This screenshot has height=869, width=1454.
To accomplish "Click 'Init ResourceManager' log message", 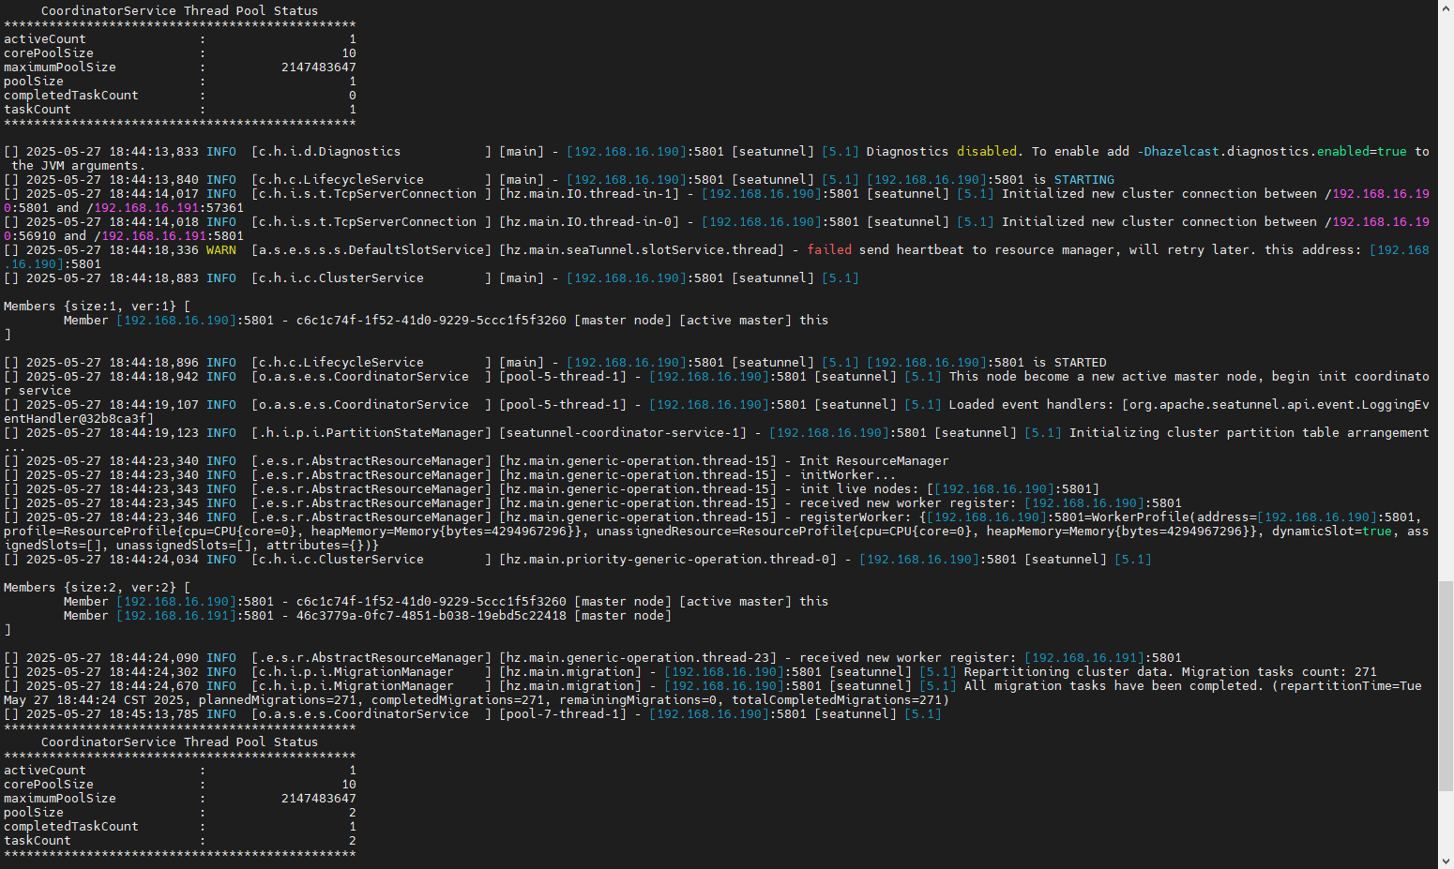I will click(x=873, y=461).
